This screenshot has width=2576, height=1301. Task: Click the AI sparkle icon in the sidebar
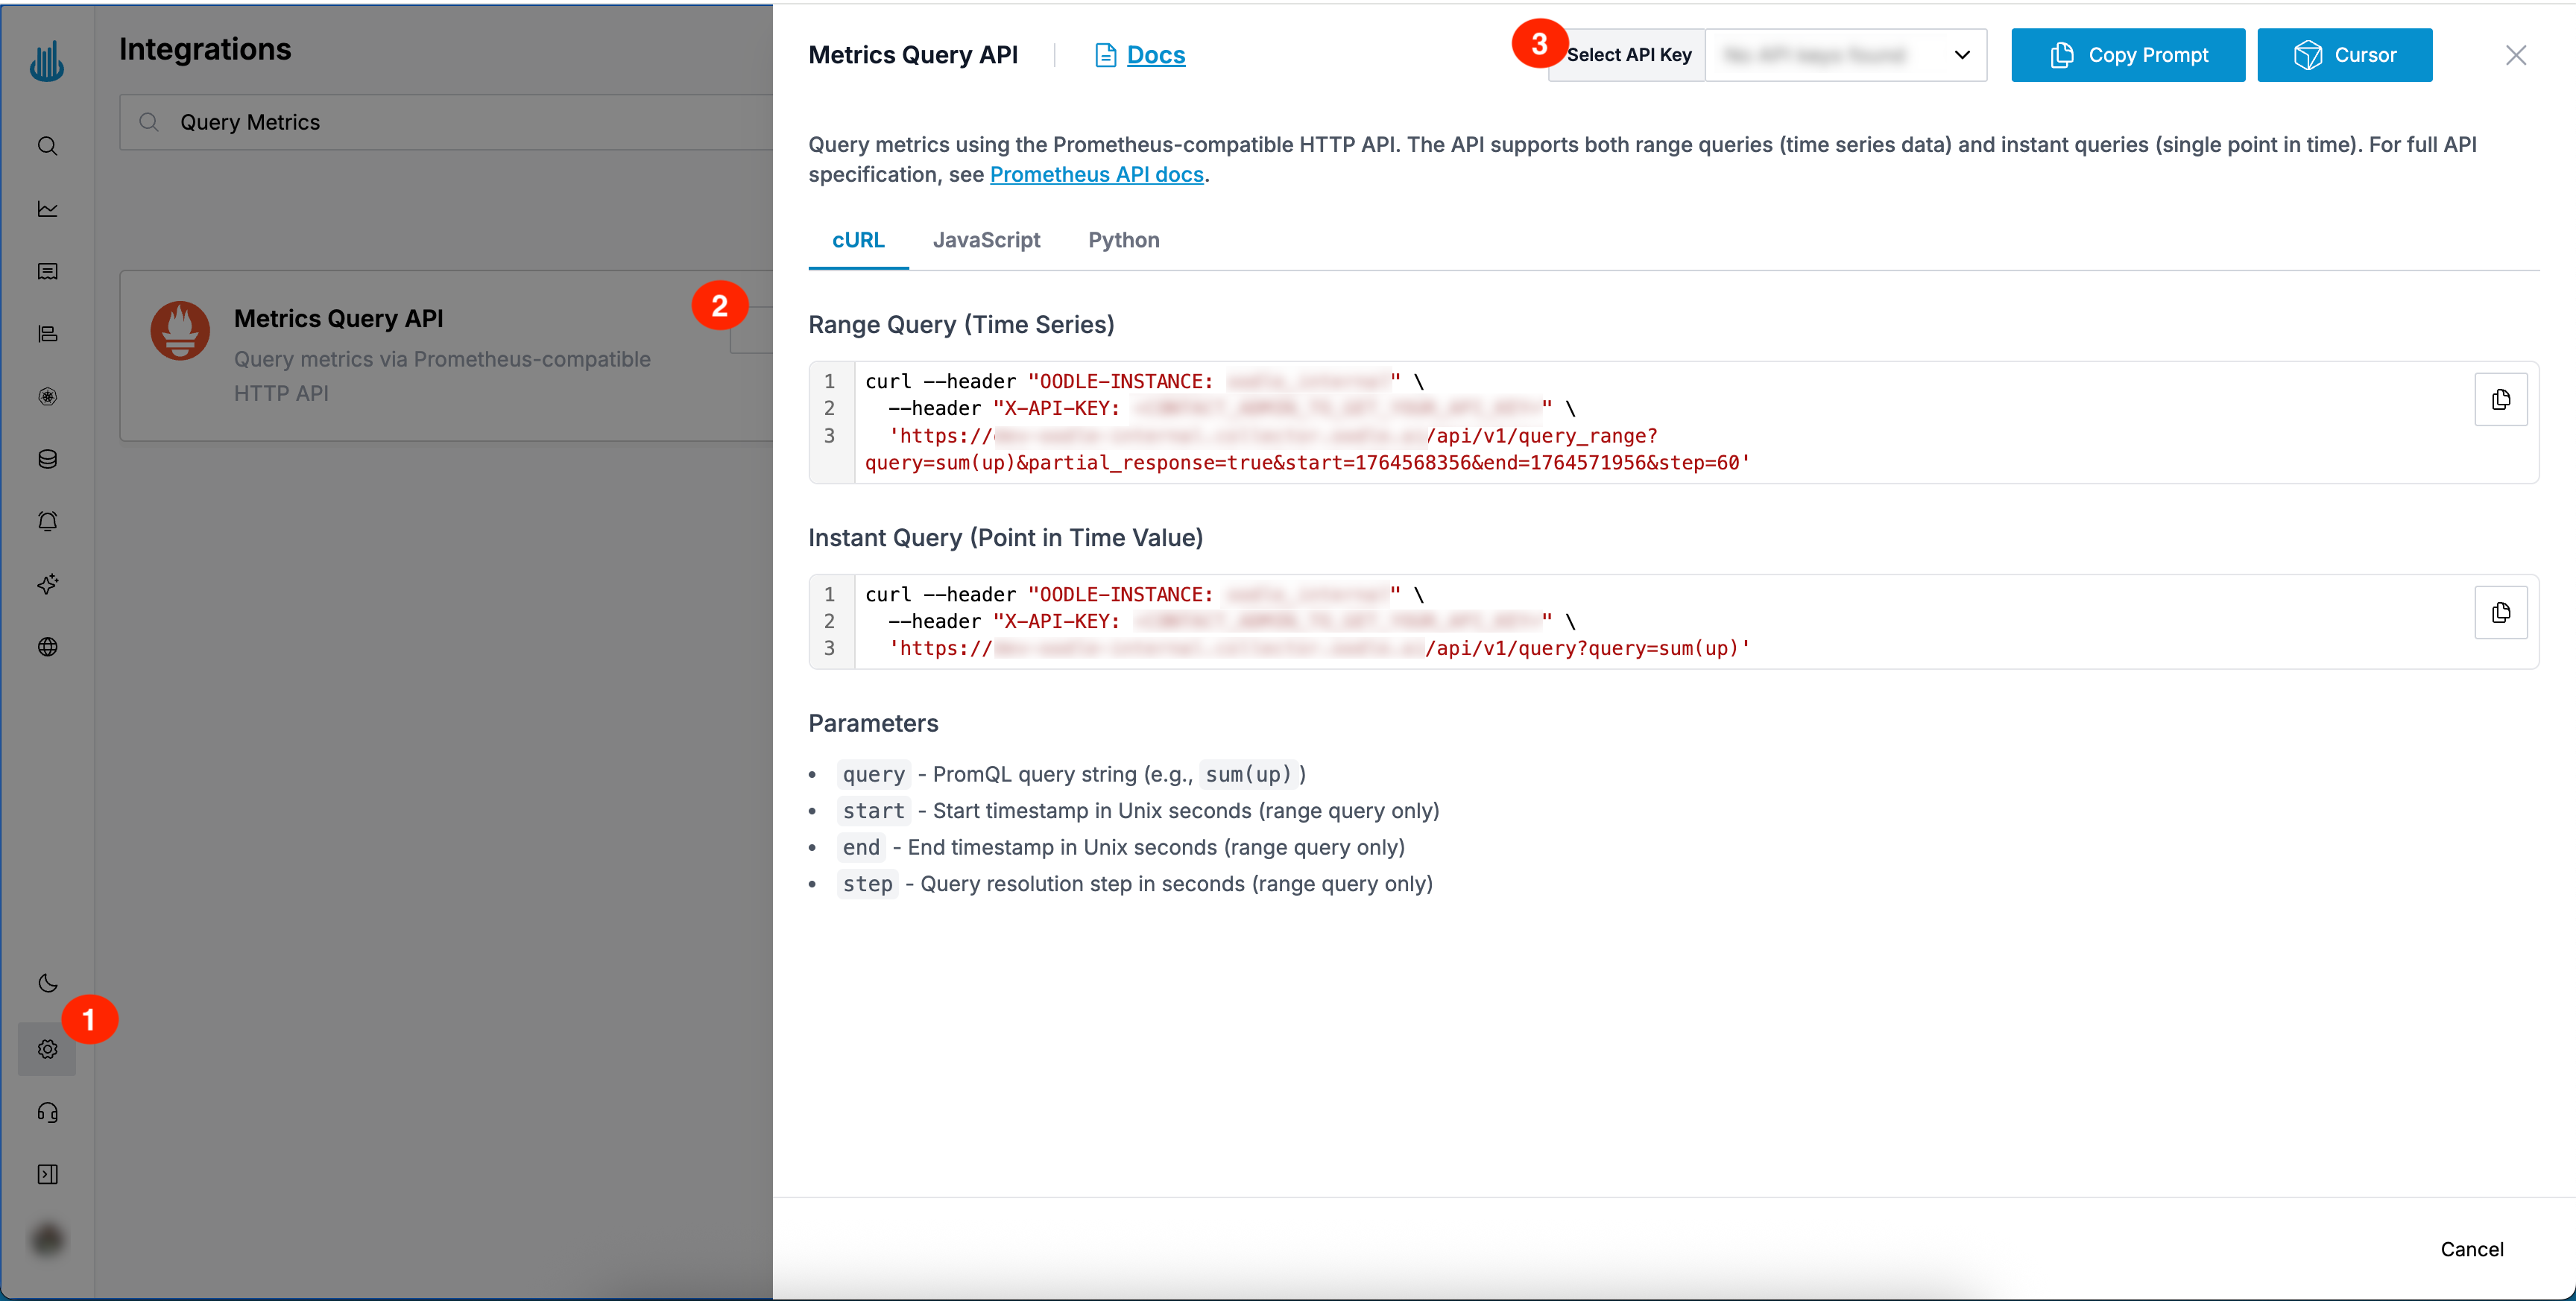(47, 585)
